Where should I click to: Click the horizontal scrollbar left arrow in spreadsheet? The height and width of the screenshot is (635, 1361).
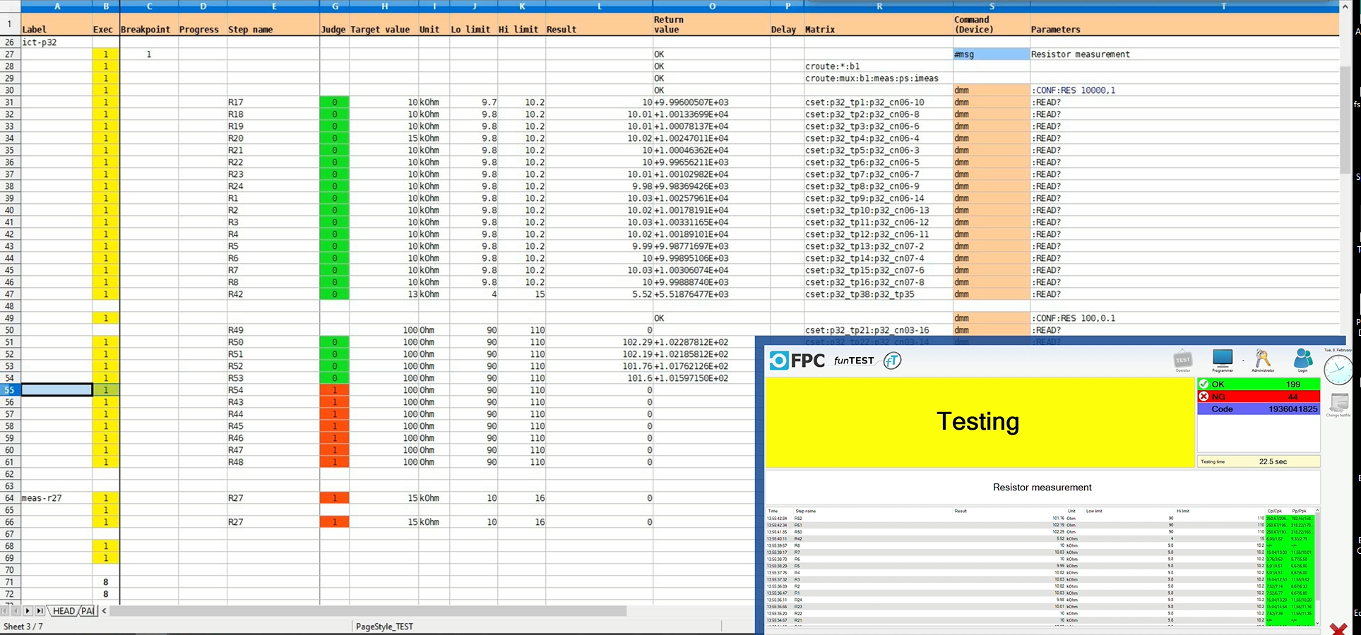tap(105, 611)
